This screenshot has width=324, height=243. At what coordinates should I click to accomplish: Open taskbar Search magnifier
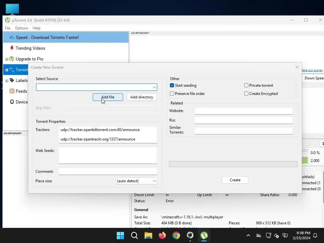[134, 235]
